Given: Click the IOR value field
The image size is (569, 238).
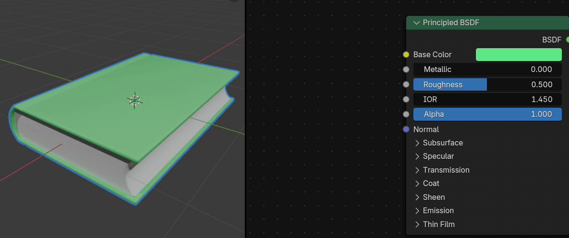Looking at the screenshot, I should click(487, 99).
